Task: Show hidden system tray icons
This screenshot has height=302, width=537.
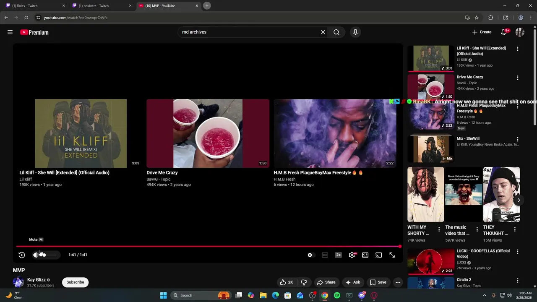Action: point(485,295)
